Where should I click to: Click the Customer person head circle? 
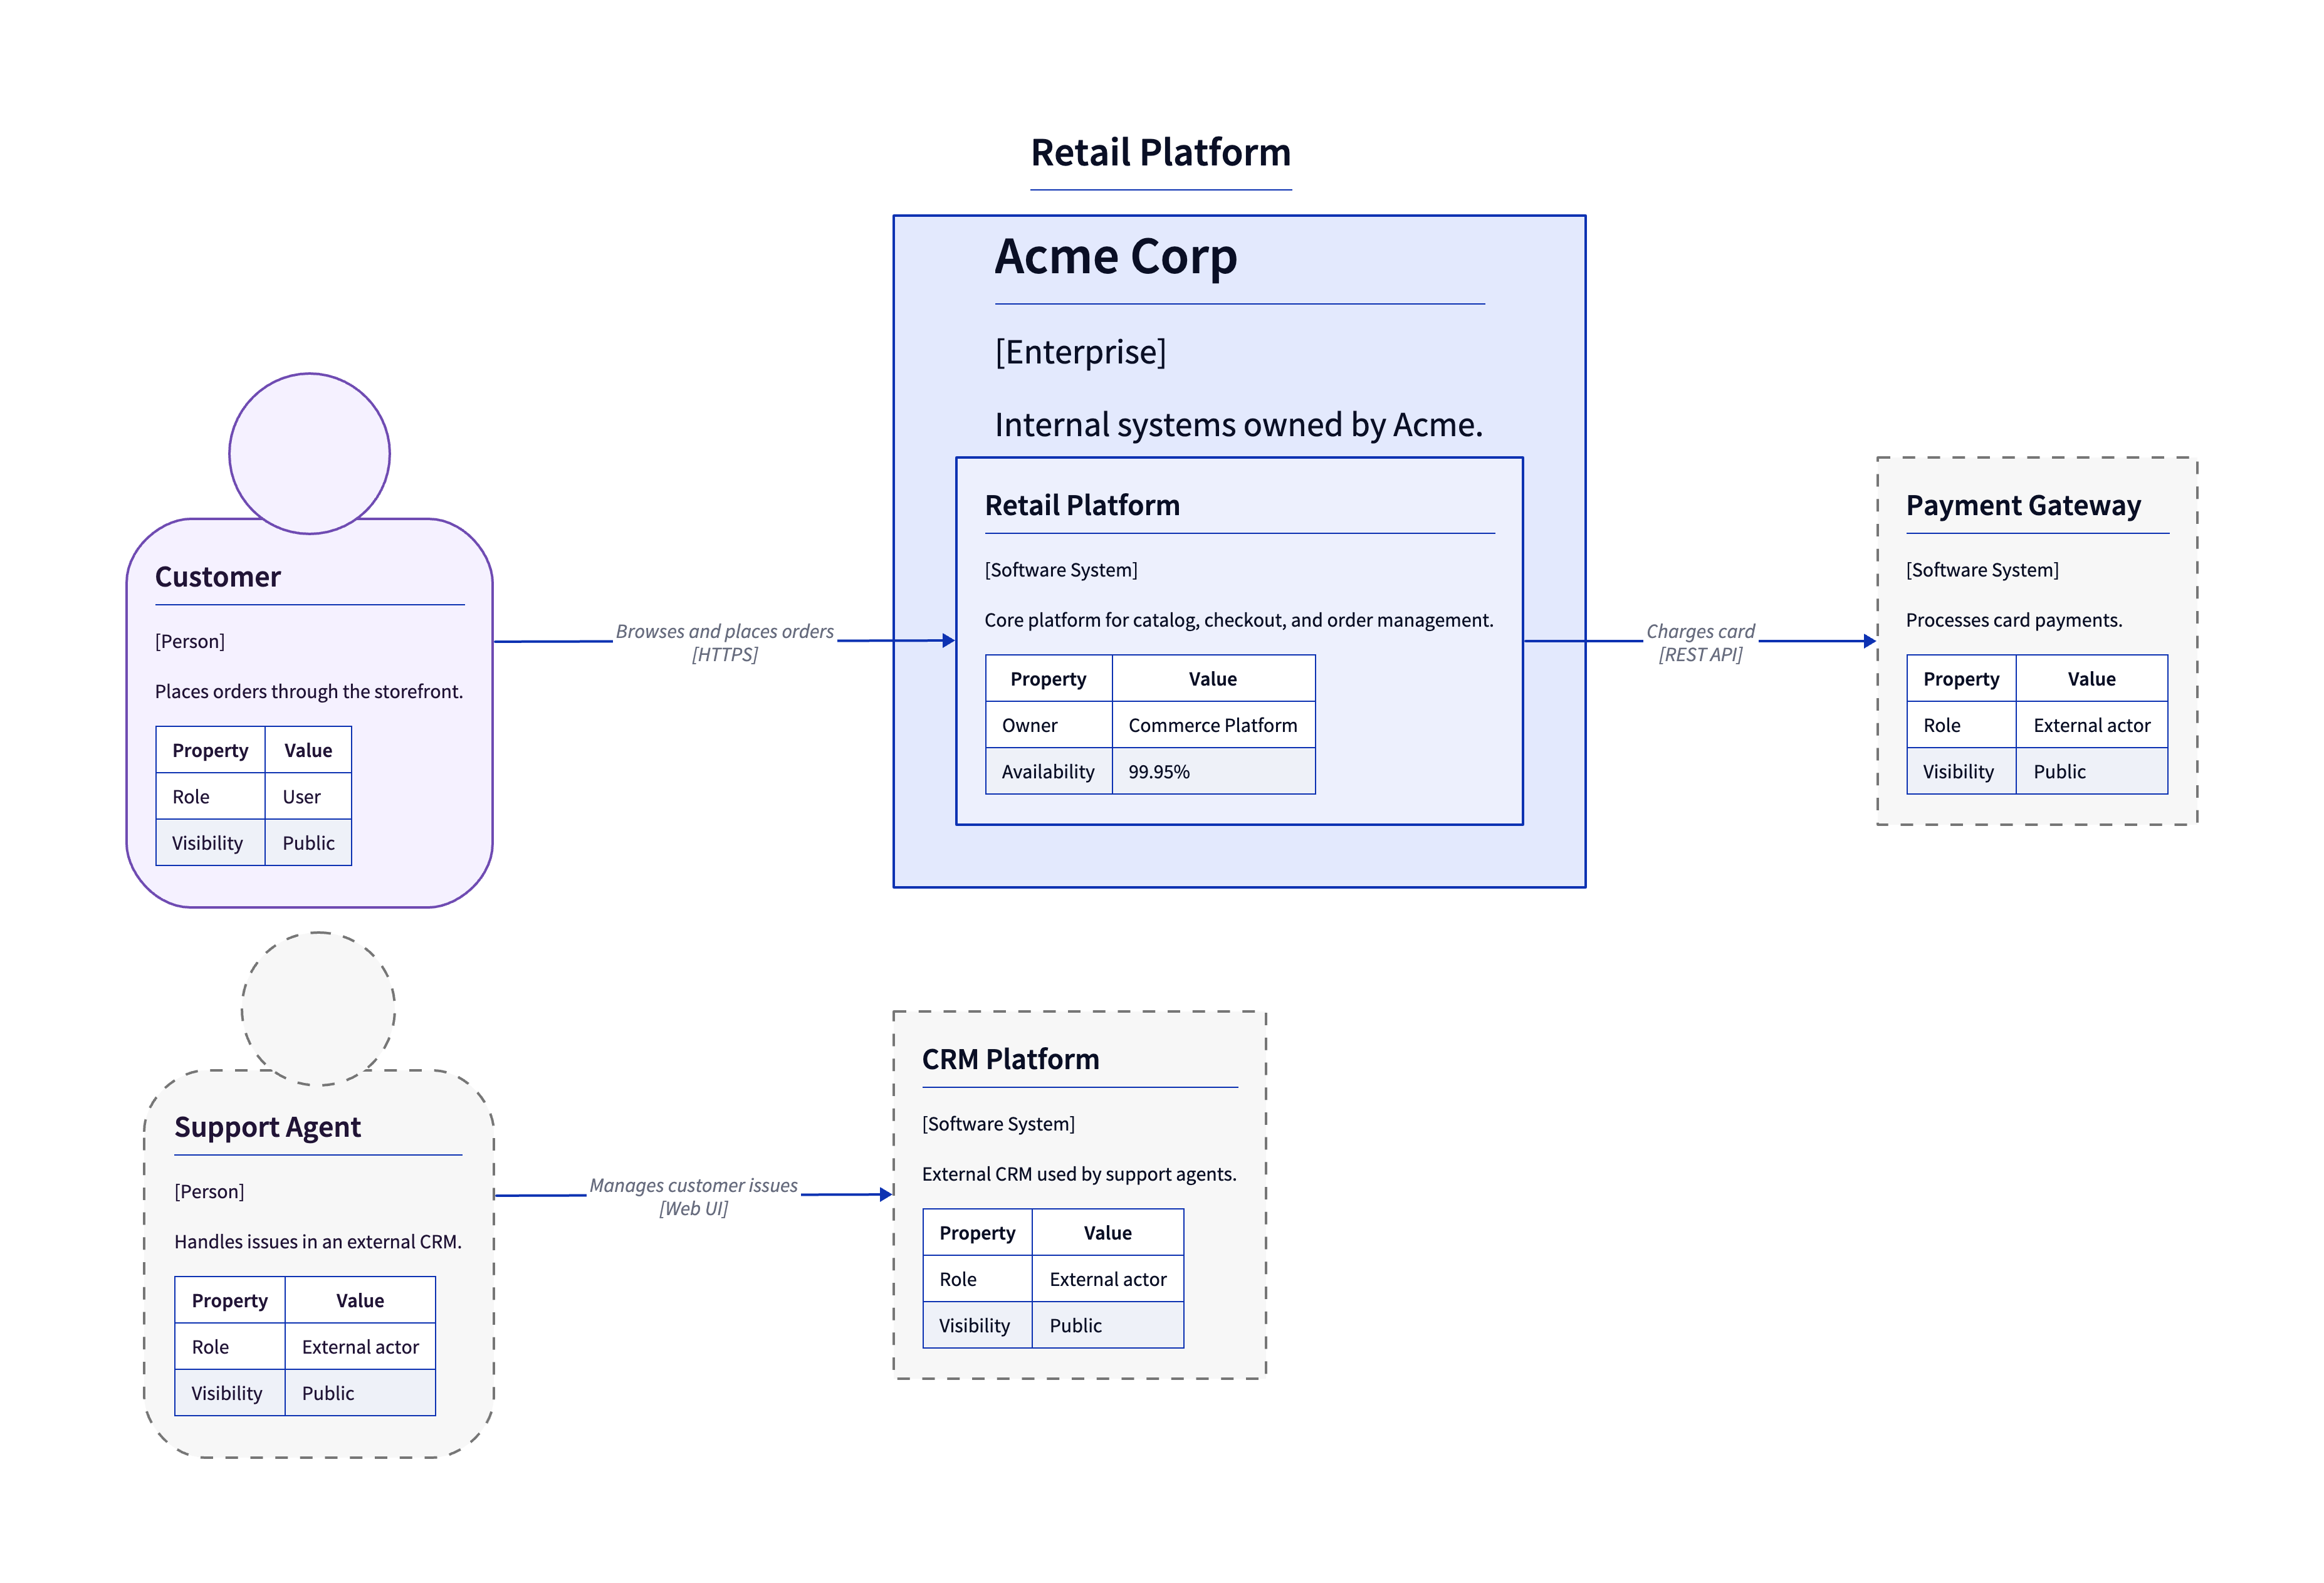click(309, 453)
